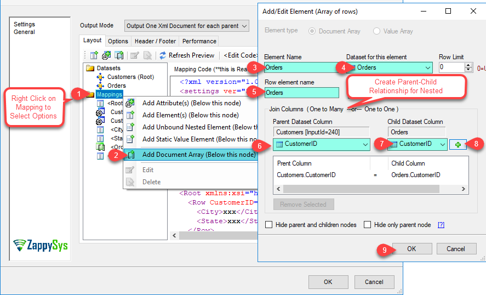Select the Document Array radio button
Screen dimensions: 486x295
tap(312, 31)
